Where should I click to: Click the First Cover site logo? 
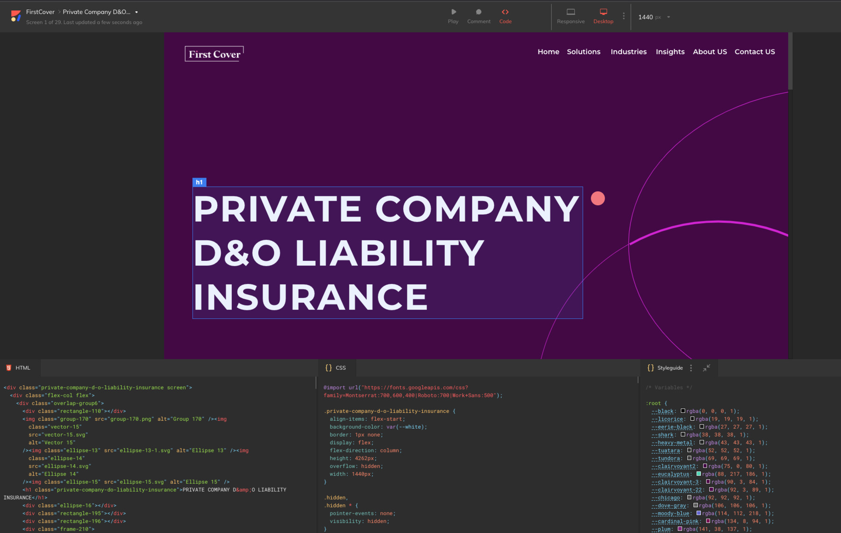[x=214, y=54]
